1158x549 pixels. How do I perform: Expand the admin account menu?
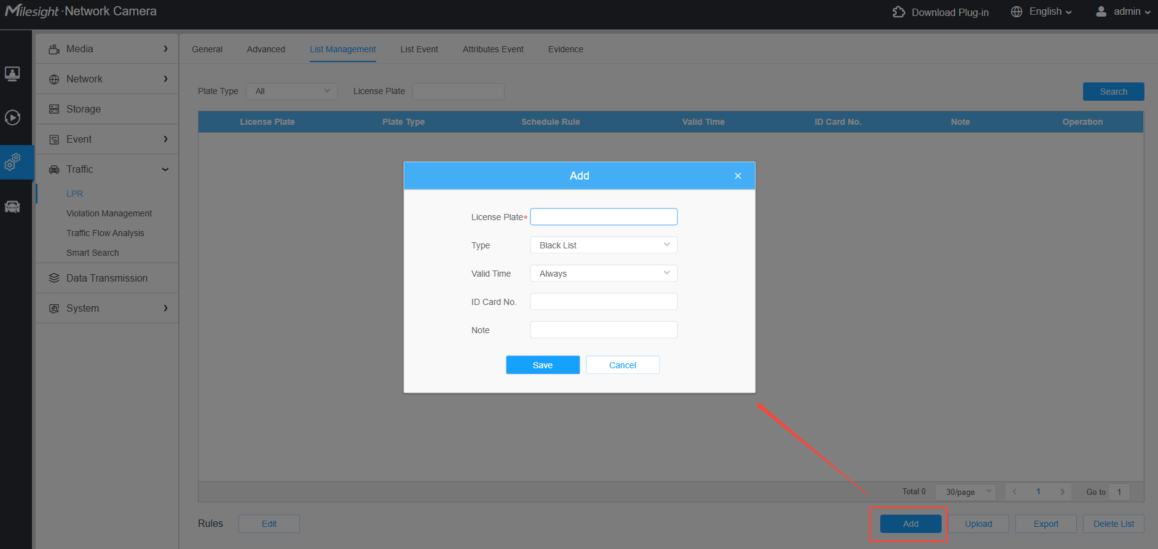(x=1132, y=12)
